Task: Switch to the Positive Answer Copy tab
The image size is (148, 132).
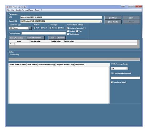Action: [x=47, y=65]
